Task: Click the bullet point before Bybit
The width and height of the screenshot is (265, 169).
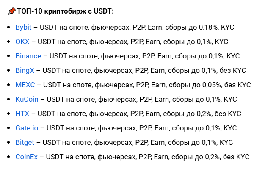Action: (x=8, y=28)
